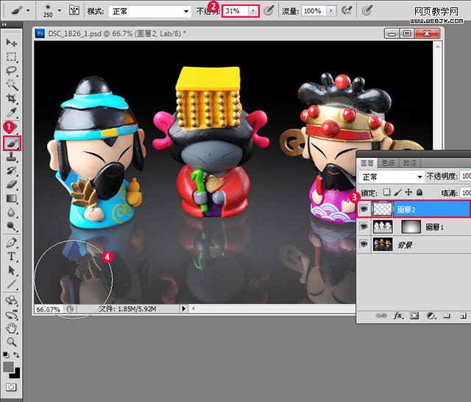This screenshot has height=402, width=471.
Task: Select the Blur tool
Action: [x=12, y=212]
